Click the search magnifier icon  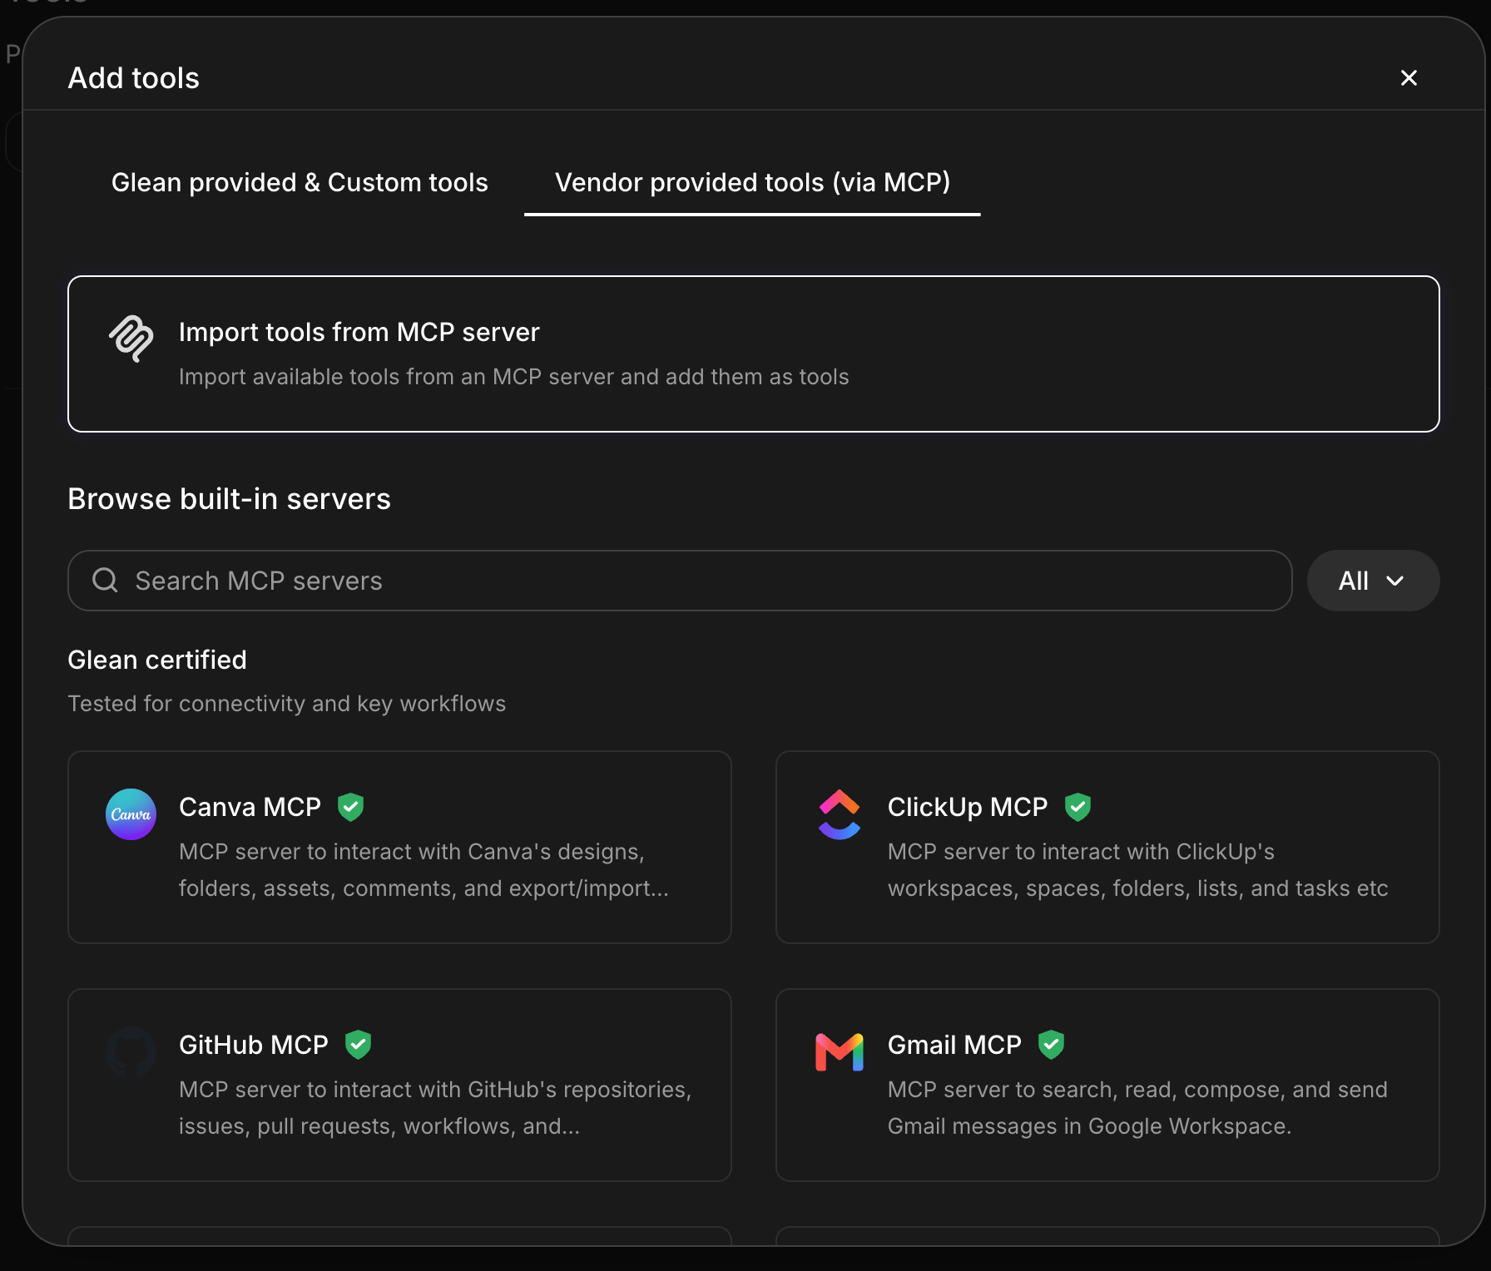pyautogui.click(x=105, y=580)
